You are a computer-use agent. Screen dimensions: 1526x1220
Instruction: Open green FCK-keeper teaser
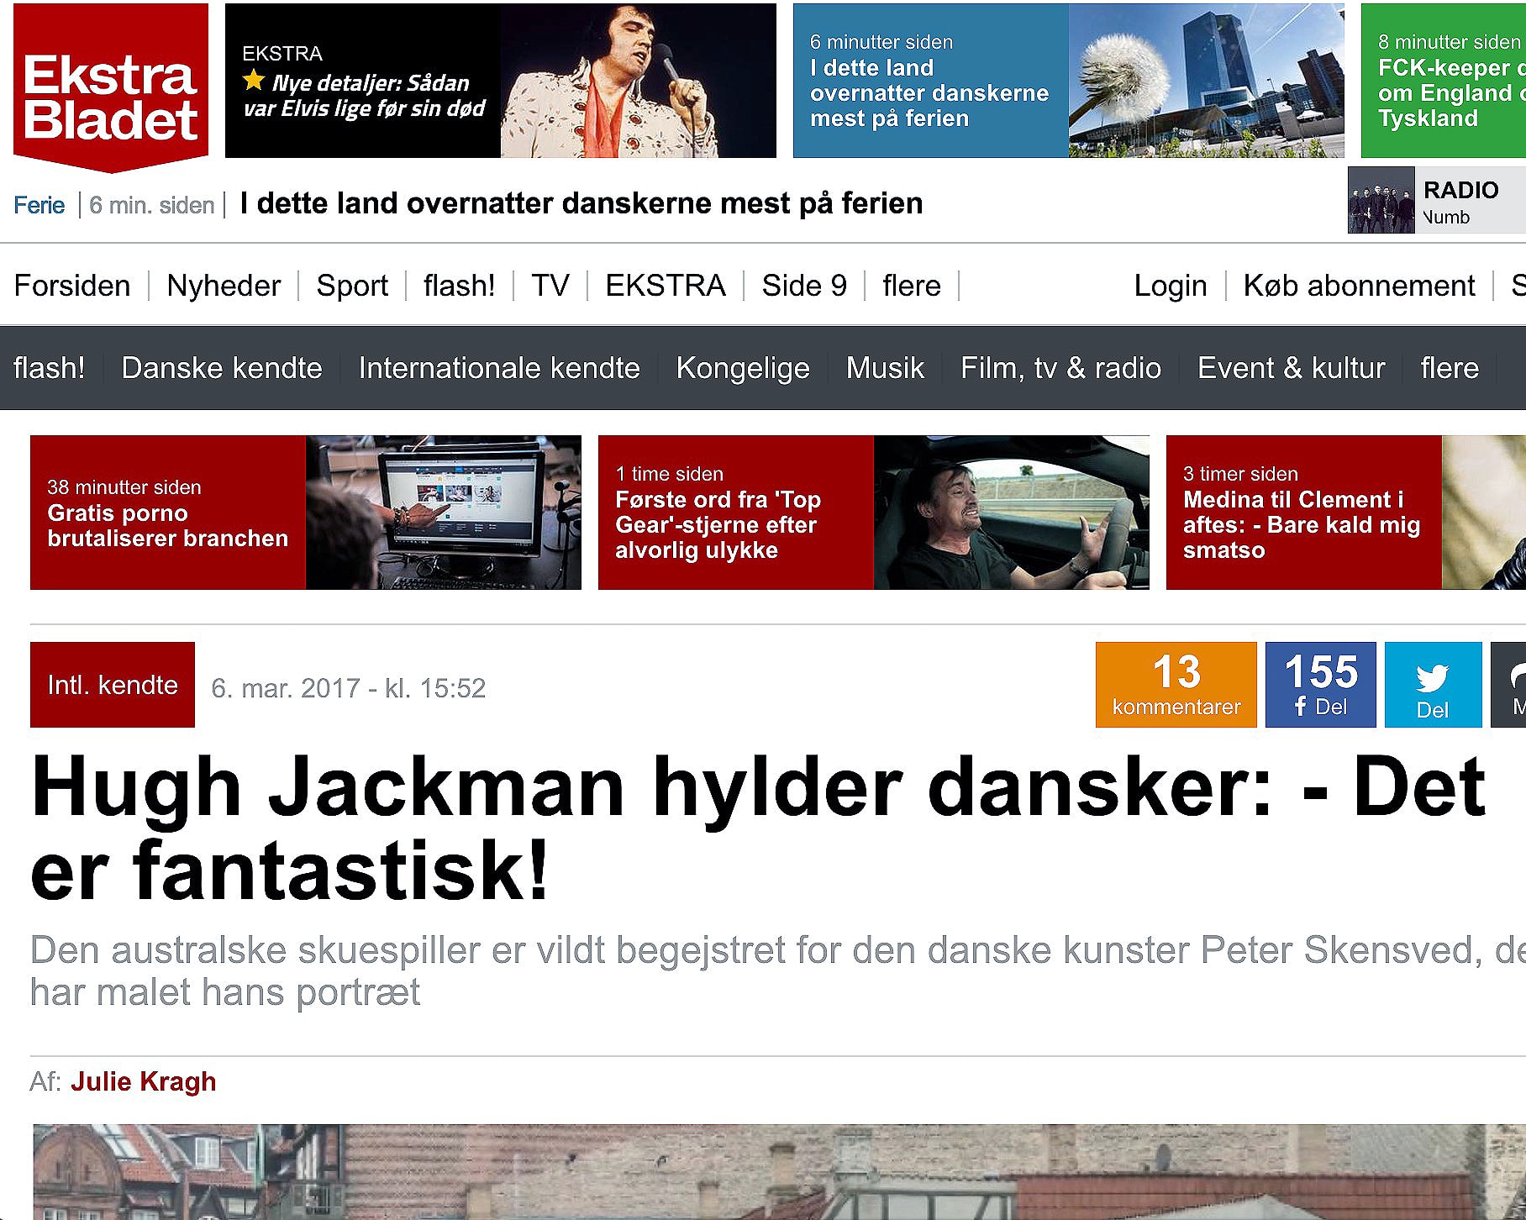[1444, 81]
